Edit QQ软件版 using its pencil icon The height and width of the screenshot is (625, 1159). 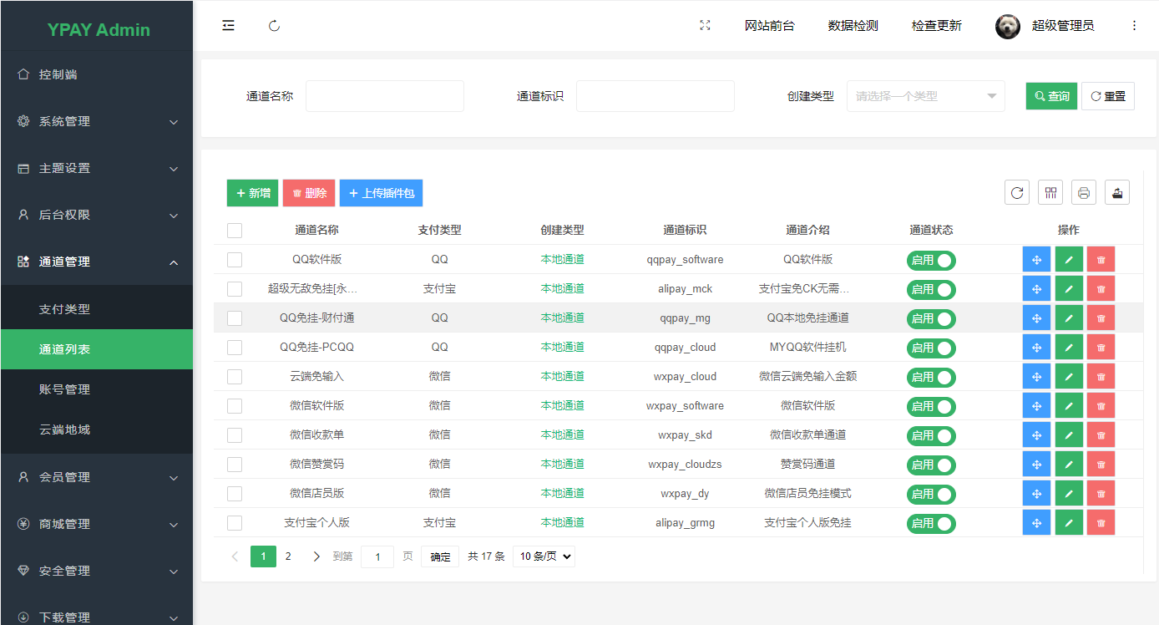pos(1069,260)
